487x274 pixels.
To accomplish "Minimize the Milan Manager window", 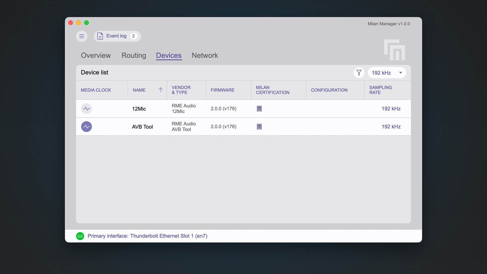I will pos(79,23).
